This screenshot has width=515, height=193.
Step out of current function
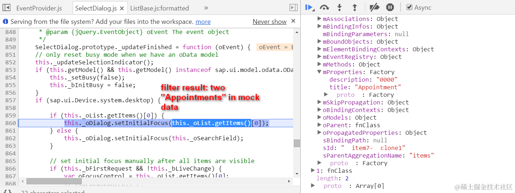pos(355,7)
